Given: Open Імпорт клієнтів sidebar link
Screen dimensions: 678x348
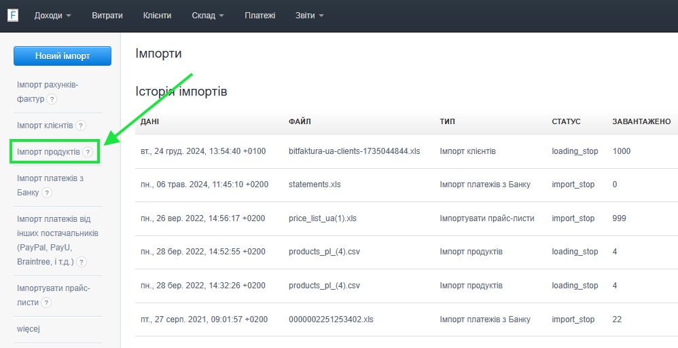Looking at the screenshot, I should click(x=45, y=125).
